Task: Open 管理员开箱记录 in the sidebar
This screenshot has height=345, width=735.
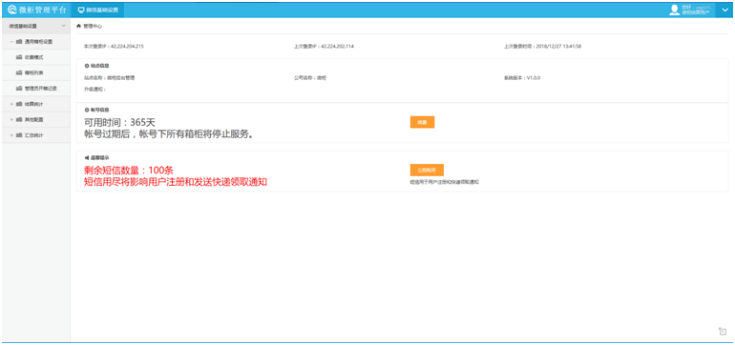Action: pos(35,88)
